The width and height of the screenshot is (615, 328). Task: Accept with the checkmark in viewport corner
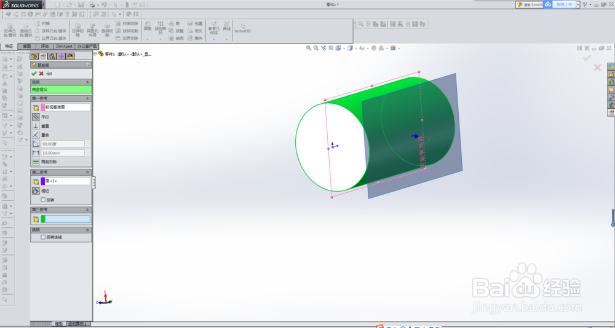coord(587,58)
